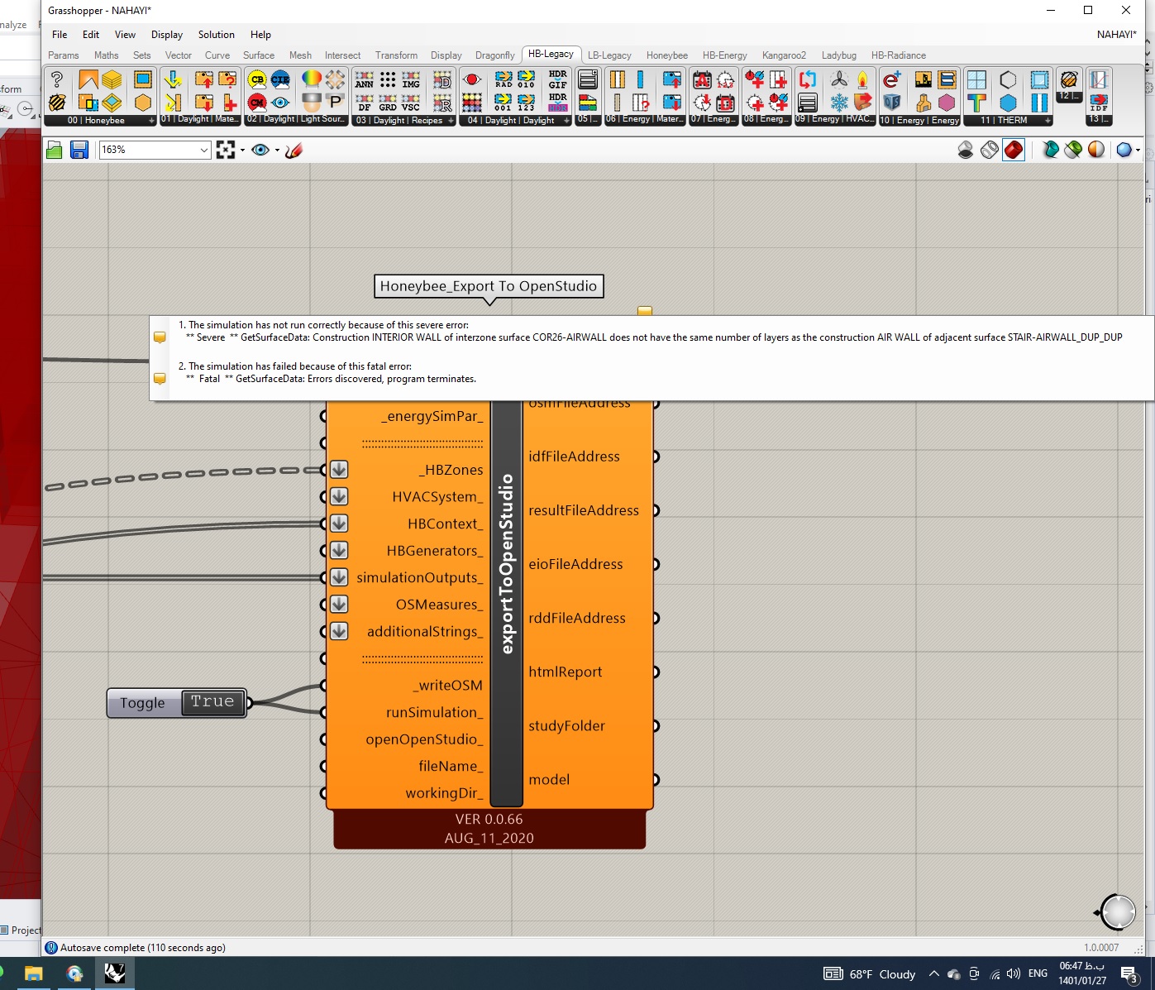This screenshot has height=990, width=1155.
Task: Click the IDF export icon
Action: (1099, 103)
